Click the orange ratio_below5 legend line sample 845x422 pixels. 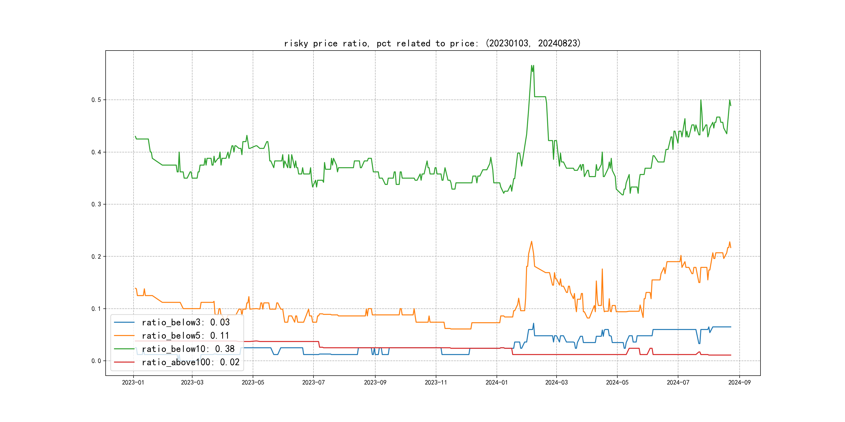(124, 336)
